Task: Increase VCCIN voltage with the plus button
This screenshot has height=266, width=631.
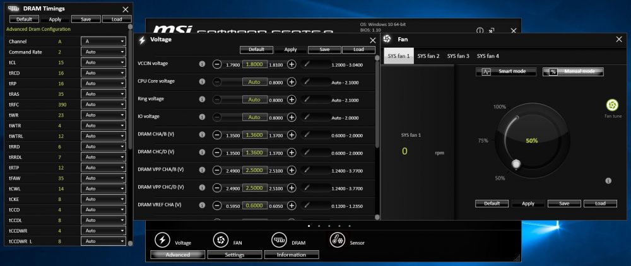Action: [x=292, y=64]
